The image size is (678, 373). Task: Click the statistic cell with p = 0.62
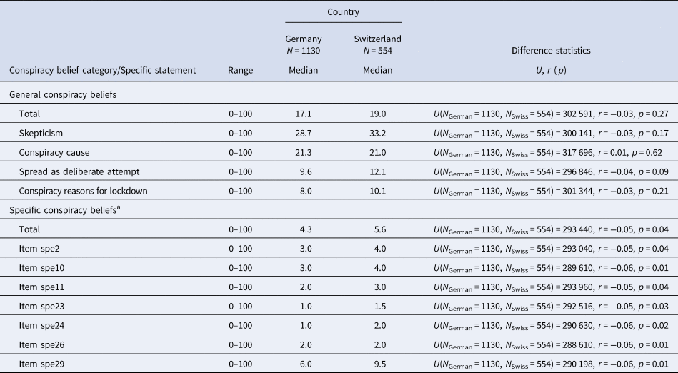point(548,153)
